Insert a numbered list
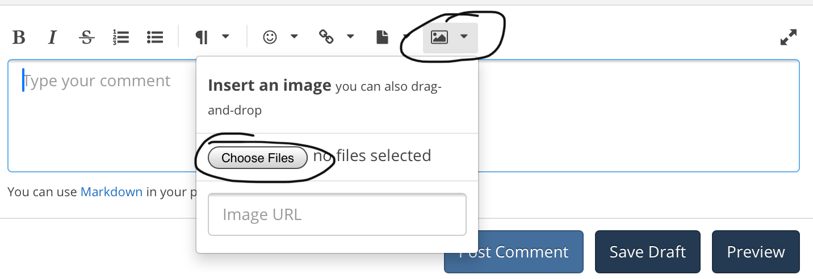 [121, 37]
